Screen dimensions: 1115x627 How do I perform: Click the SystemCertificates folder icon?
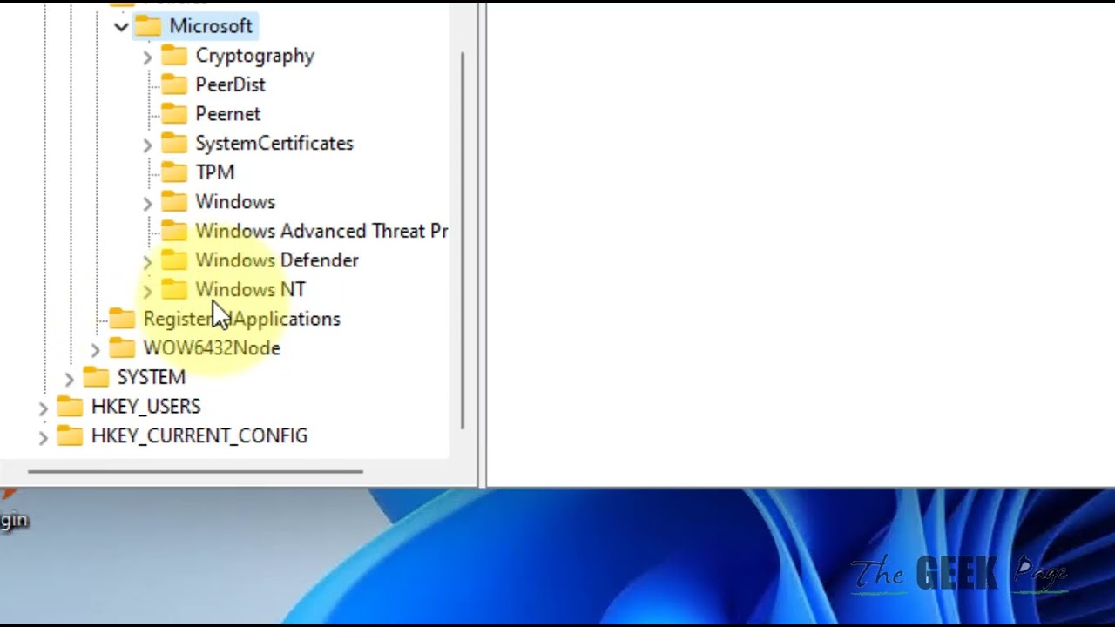(x=174, y=143)
